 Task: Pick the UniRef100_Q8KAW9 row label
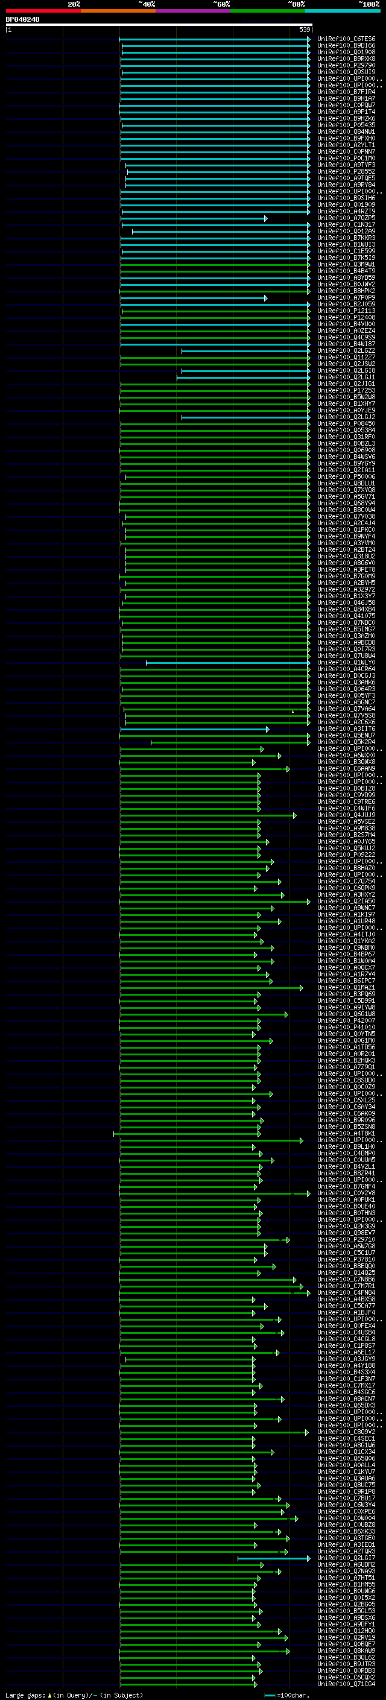(346, 1651)
